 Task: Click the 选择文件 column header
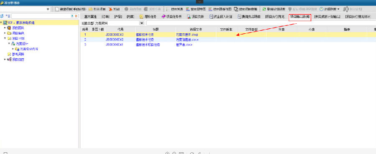[x=196, y=30]
